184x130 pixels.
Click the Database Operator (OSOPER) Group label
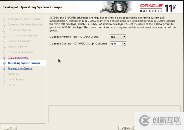pyautogui.click(x=78, y=44)
